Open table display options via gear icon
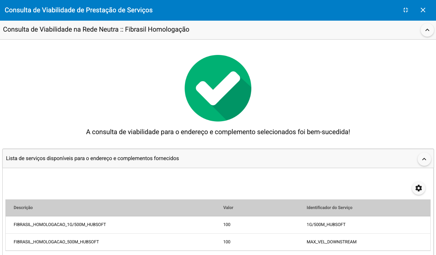The width and height of the screenshot is (436, 255). click(418, 188)
